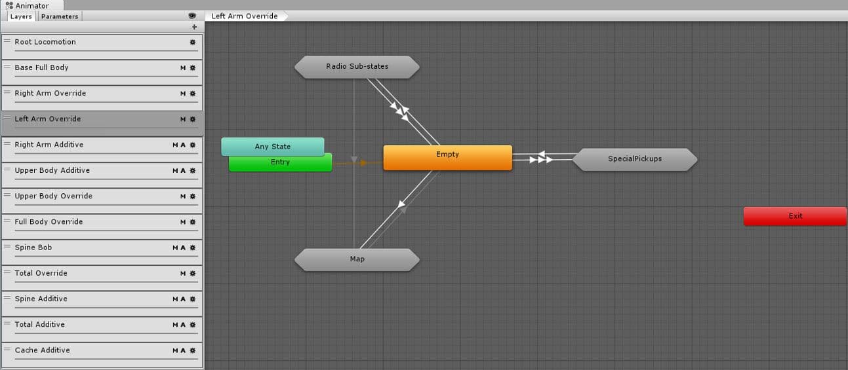Viewport: 848px width, 370px height.
Task: Open Spine Additive layer settings gear
Action: point(193,299)
